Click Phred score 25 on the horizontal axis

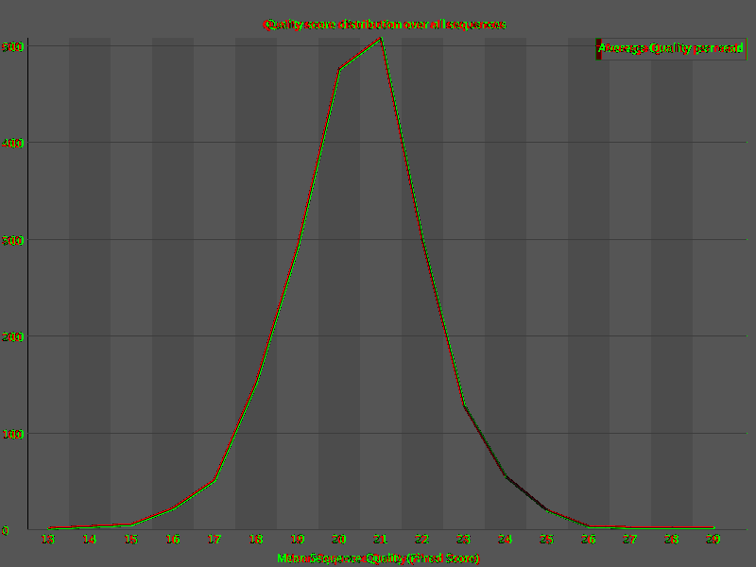tap(547, 539)
